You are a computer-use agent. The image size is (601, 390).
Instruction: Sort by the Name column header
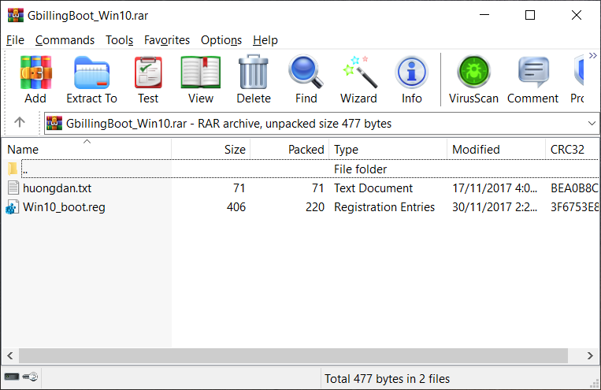(x=87, y=149)
